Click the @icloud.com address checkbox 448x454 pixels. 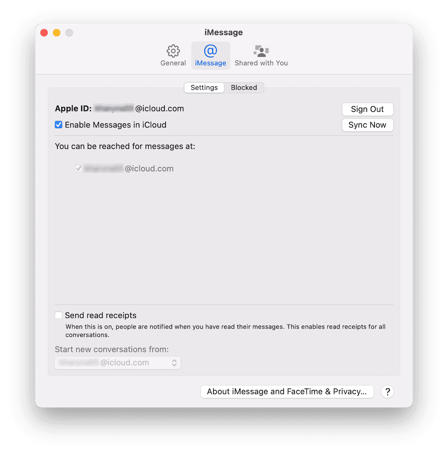[x=79, y=168]
